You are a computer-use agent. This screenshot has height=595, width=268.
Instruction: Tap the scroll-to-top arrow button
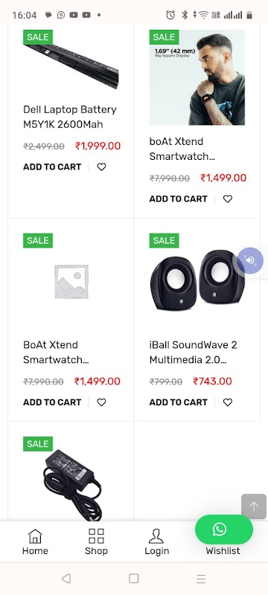254,506
